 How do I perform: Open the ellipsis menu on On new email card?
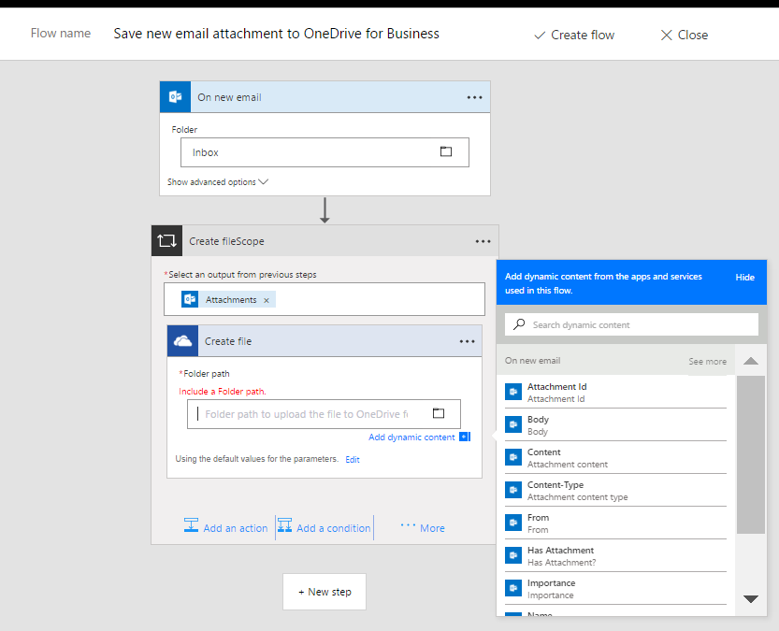click(474, 97)
